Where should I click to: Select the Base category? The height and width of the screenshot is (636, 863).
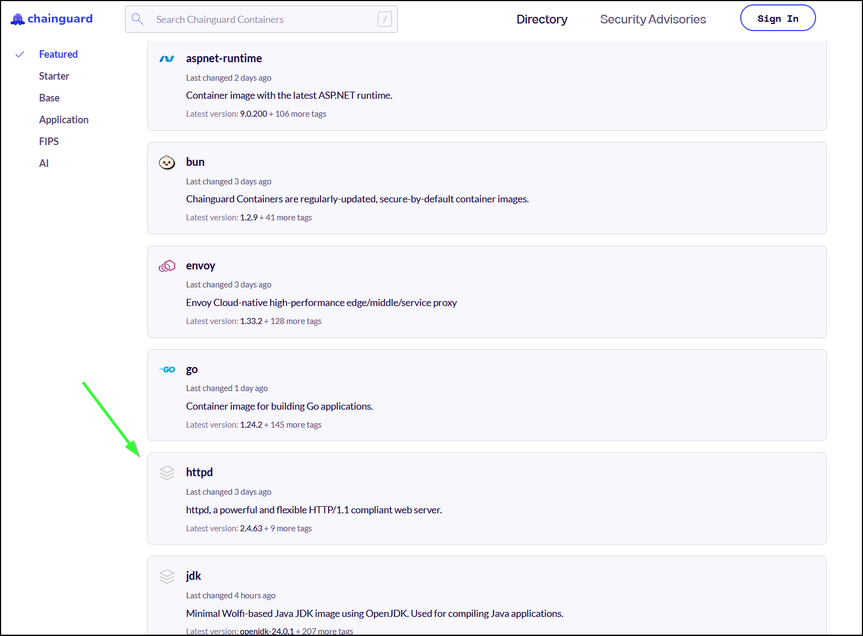[49, 98]
